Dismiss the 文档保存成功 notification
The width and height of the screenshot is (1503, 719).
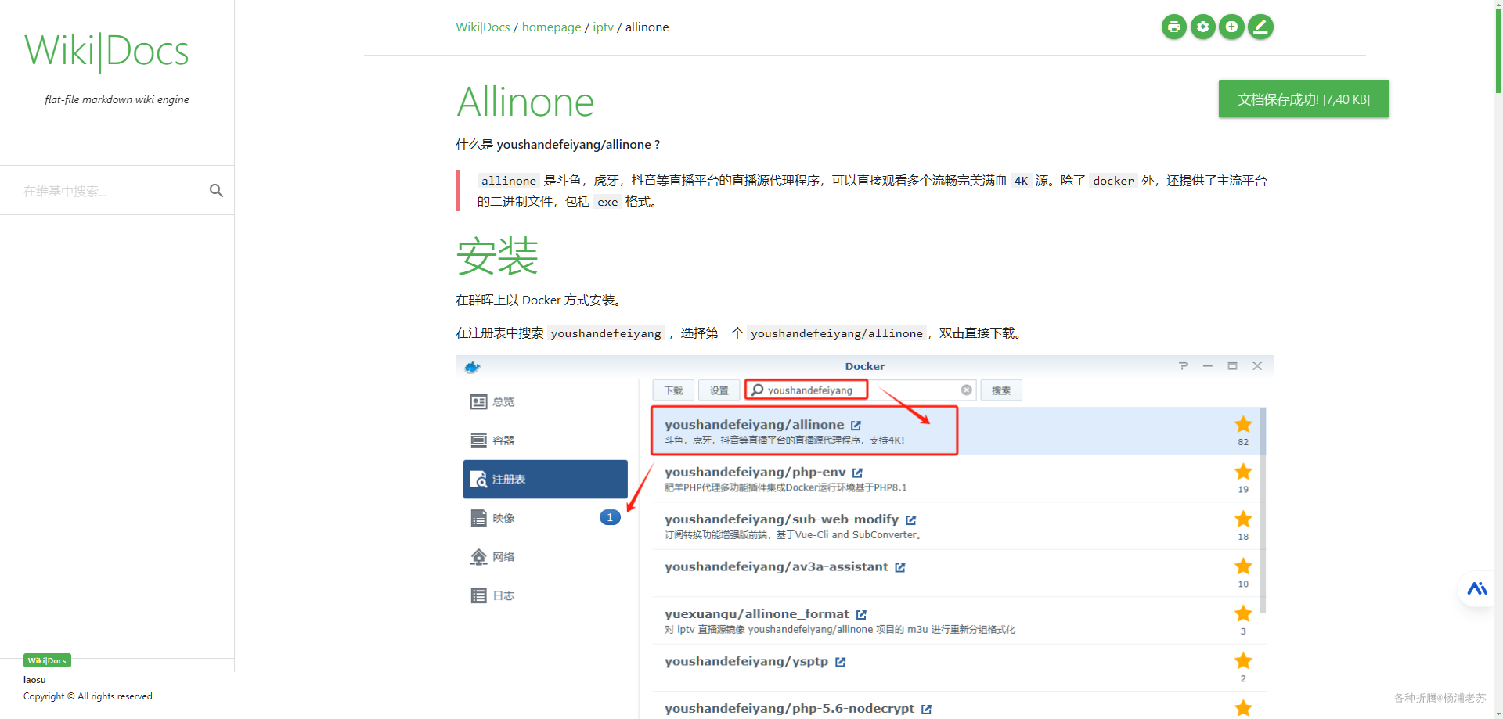1303,99
